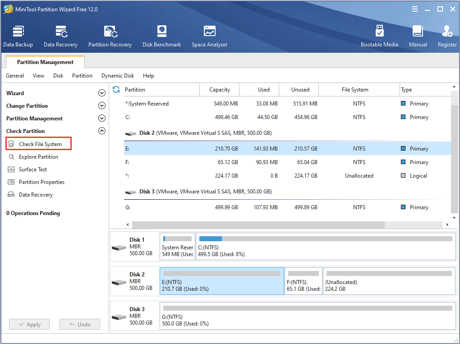Open Explore Partition
This screenshot has width=460, height=344.
tap(39, 156)
